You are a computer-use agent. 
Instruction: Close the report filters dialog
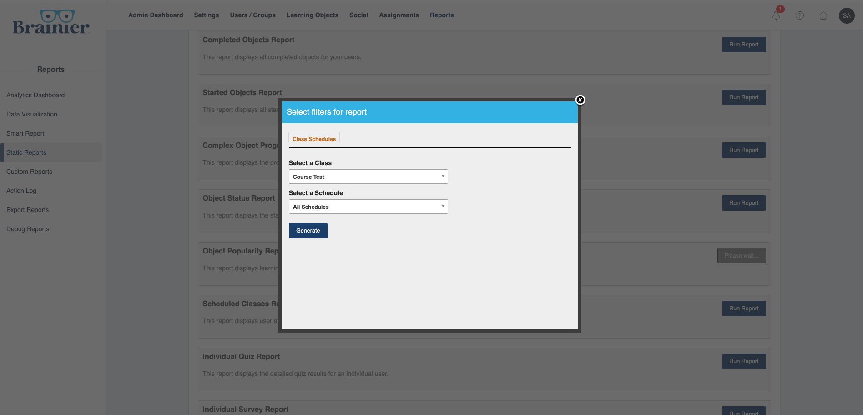tap(580, 100)
